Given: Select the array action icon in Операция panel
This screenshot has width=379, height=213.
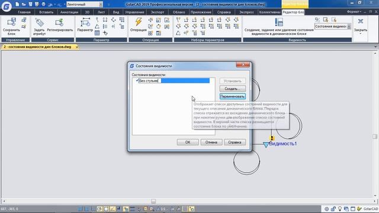Looking at the screenshot, I should point(150,33).
